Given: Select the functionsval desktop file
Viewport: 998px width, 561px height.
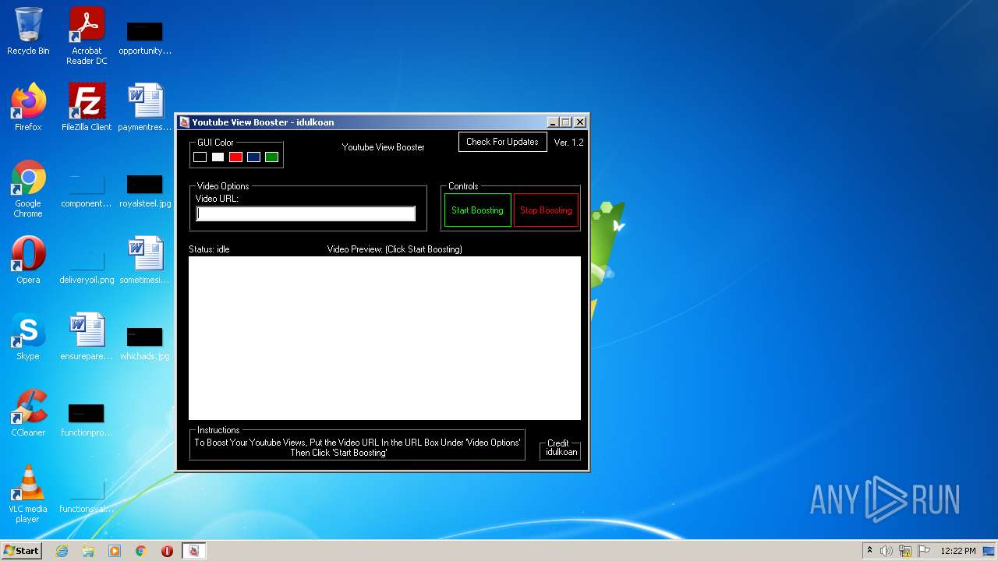Looking at the screenshot, I should 87,496.
